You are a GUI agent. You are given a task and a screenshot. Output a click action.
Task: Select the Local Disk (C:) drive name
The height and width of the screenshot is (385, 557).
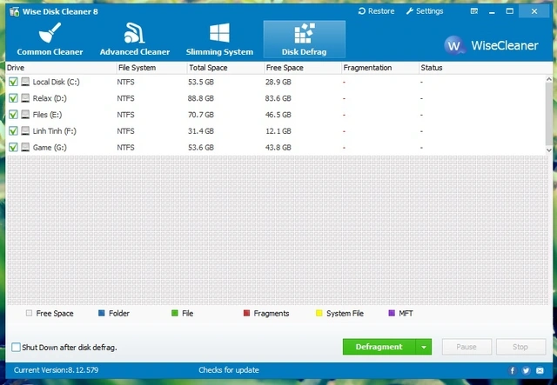56,82
